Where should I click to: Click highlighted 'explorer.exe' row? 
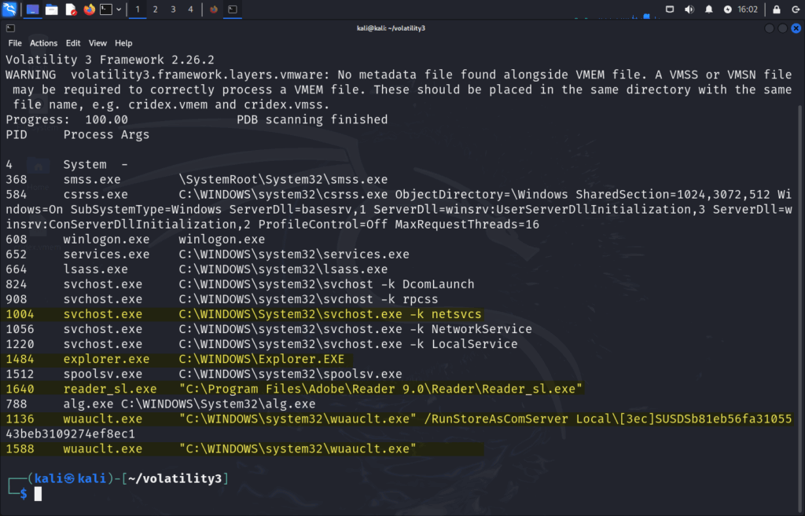[175, 359]
